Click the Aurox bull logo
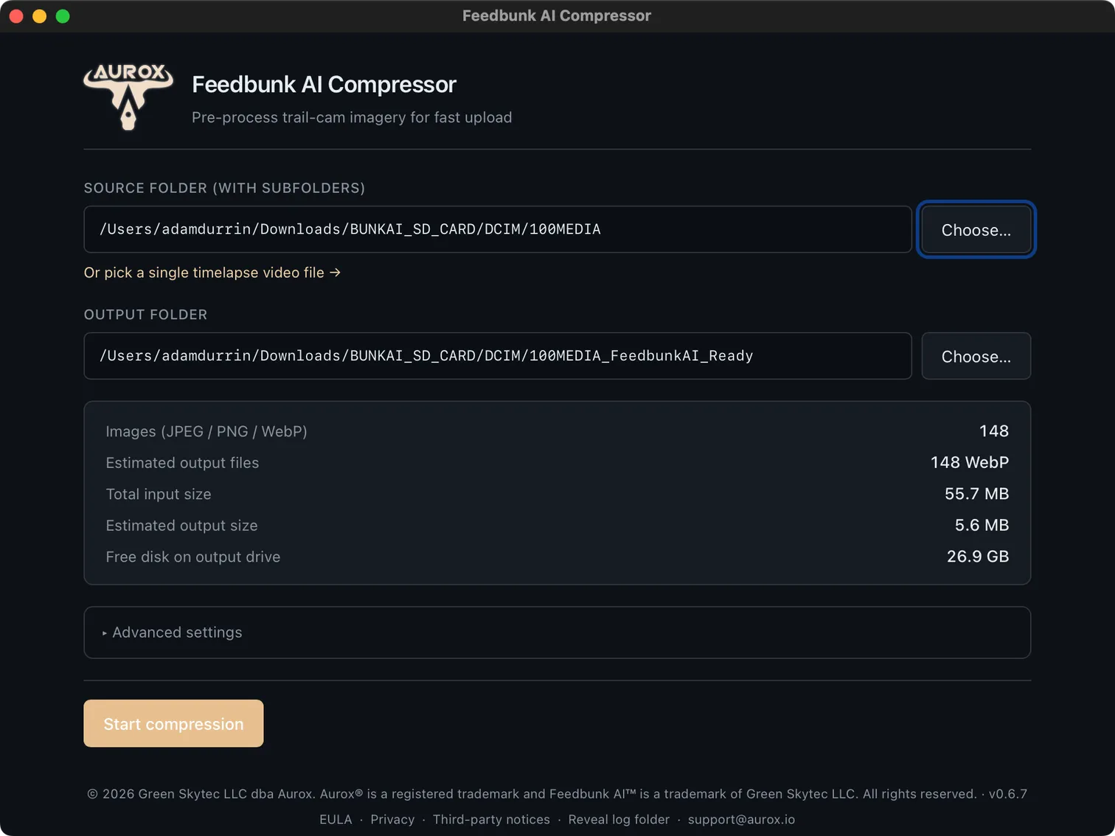This screenshot has height=836, width=1115. click(x=128, y=97)
